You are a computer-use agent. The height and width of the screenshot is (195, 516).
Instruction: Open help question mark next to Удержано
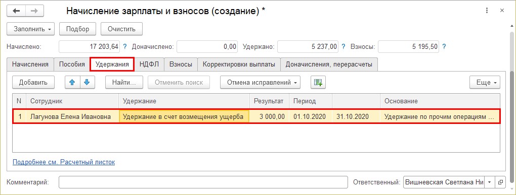pos(343,46)
